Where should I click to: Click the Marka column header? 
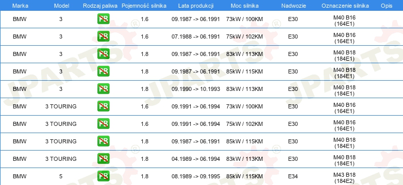(x=20, y=6)
